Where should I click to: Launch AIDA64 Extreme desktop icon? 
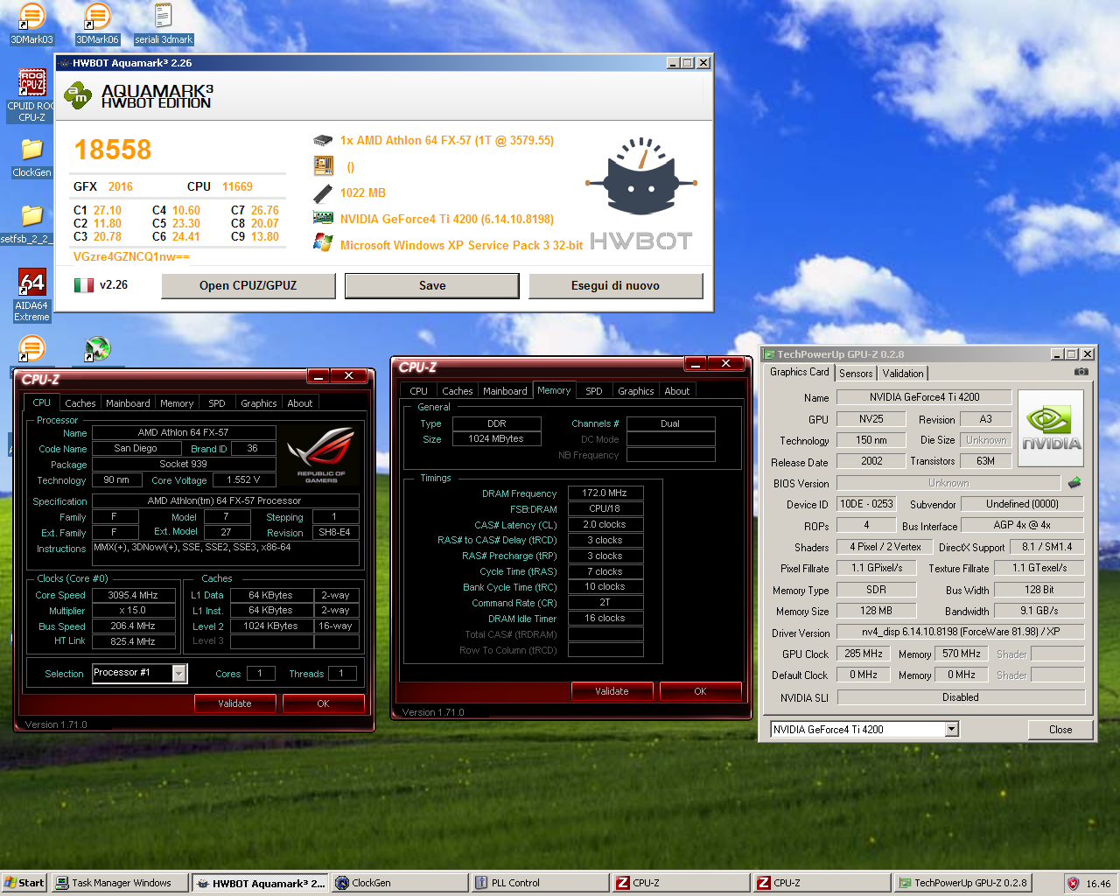tap(31, 295)
